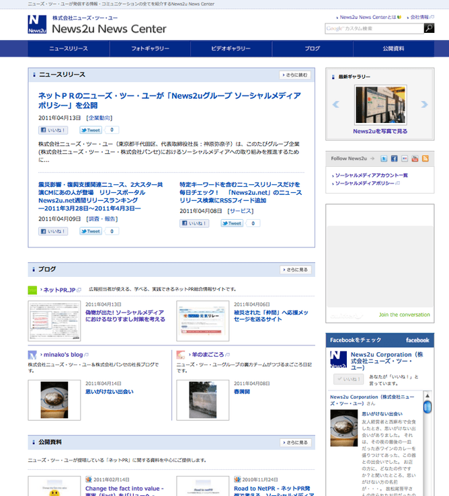449x496 pixels.
Task: Click さらに見る in ブログ section
Action: coord(296,270)
